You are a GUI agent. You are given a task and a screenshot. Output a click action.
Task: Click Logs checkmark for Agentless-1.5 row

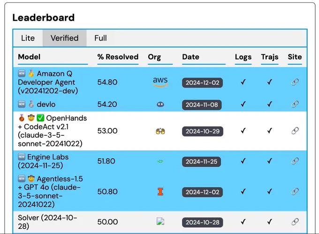(243, 191)
